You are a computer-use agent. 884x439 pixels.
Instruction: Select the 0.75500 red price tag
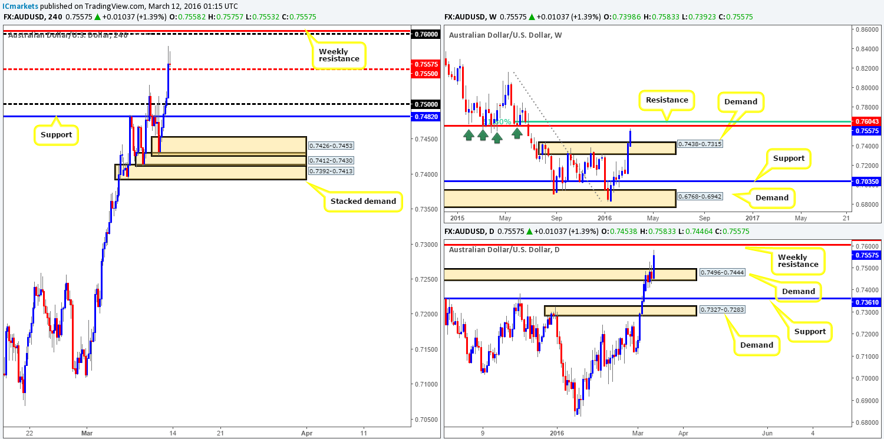(427, 74)
